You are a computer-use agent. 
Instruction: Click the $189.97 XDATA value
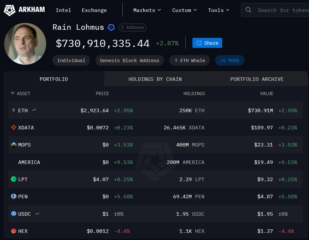(262, 127)
